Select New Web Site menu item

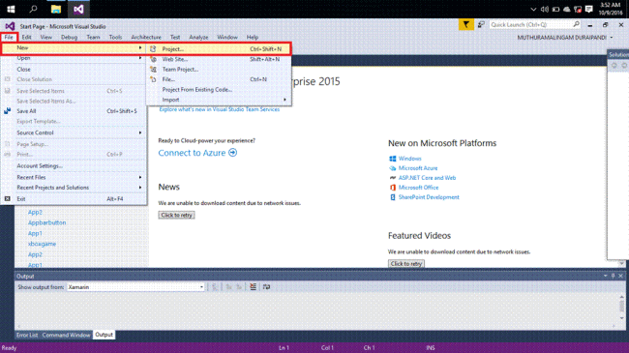point(219,59)
